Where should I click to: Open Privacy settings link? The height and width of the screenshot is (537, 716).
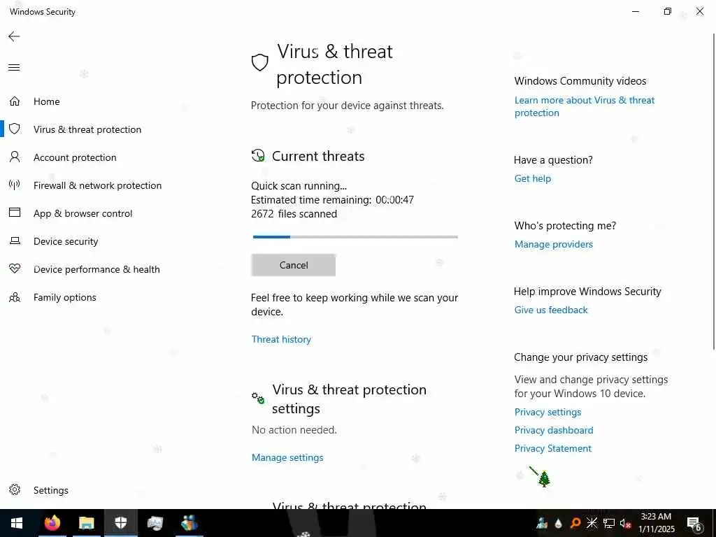click(x=547, y=412)
